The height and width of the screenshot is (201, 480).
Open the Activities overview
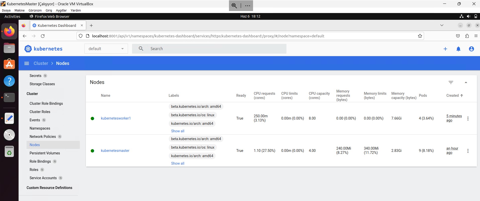(x=12, y=16)
